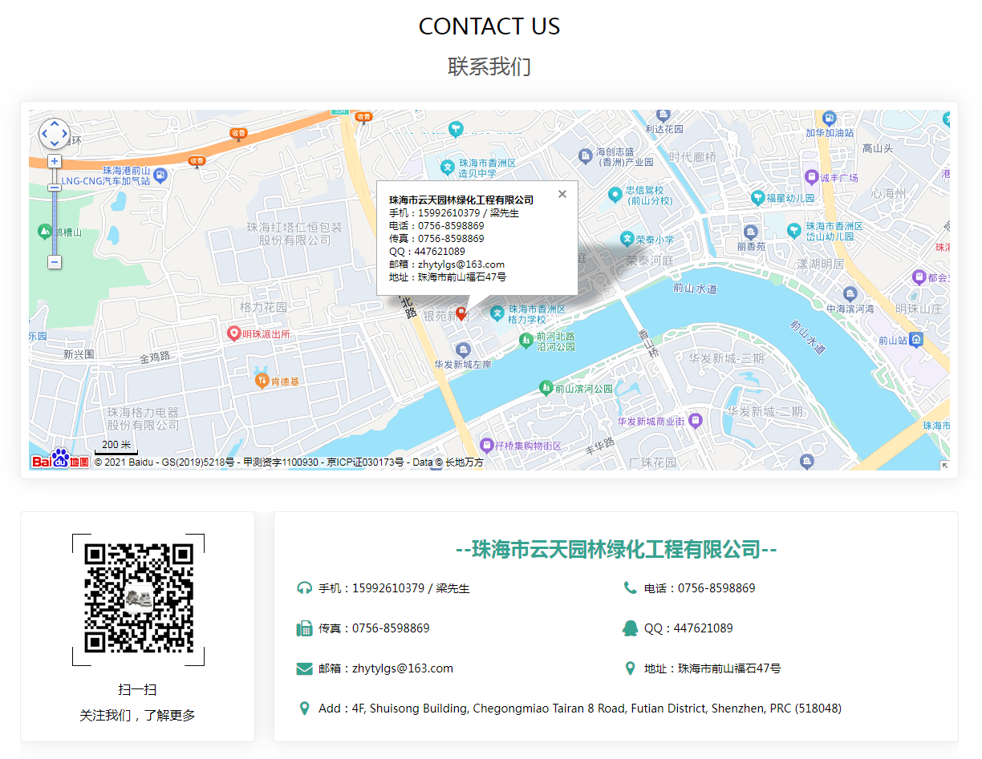Click the headset icon beside 手机 number

(304, 588)
